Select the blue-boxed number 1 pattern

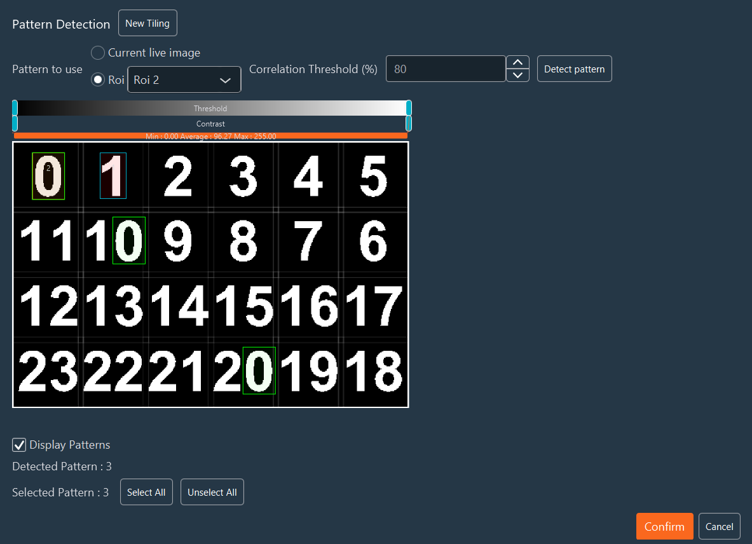[113, 176]
